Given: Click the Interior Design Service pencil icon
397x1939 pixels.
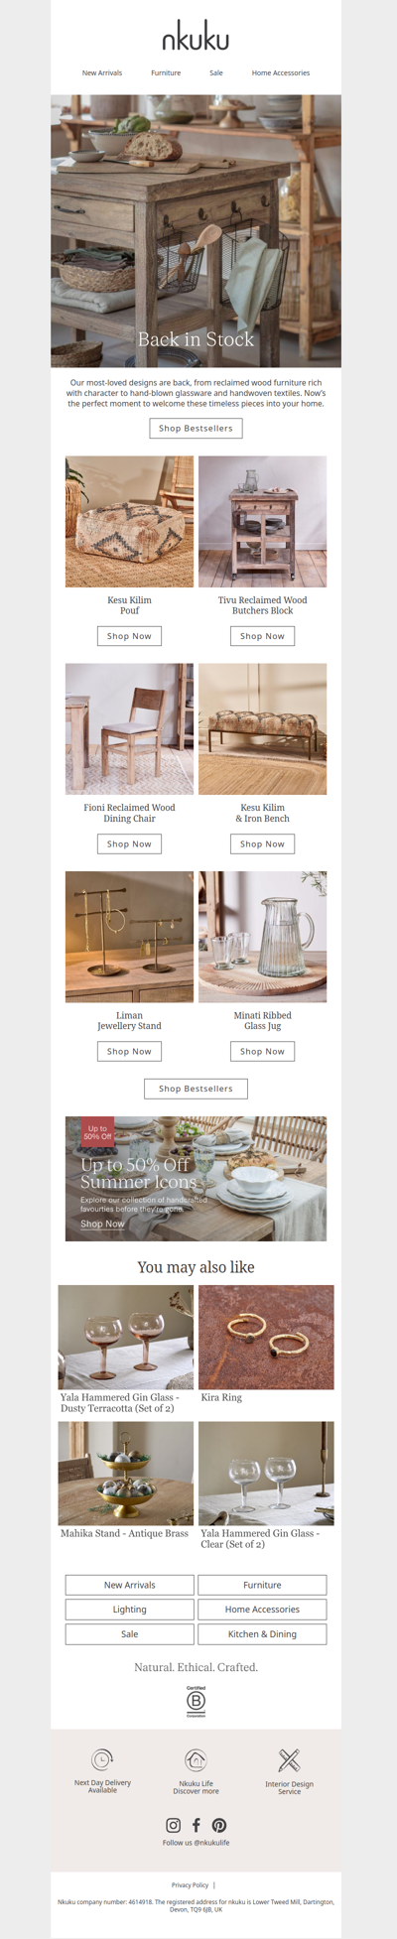Looking at the screenshot, I should coord(289,1760).
